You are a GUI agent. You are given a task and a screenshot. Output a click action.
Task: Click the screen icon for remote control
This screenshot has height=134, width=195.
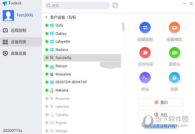tap(5, 30)
